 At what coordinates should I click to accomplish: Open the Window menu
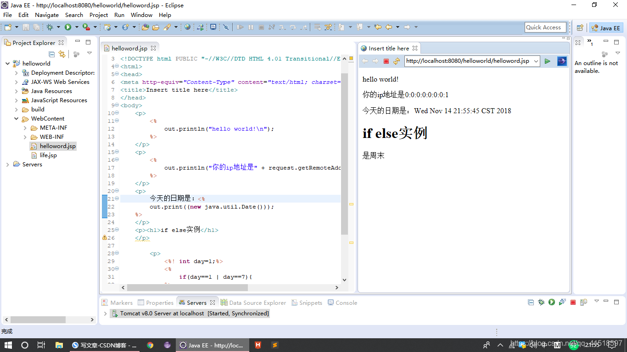(141, 15)
